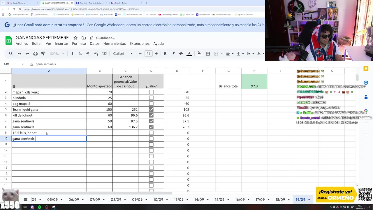Uncheck the ¿Salió? box for Team liquid gana
The height and width of the screenshot is (210, 373).
[x=151, y=110]
